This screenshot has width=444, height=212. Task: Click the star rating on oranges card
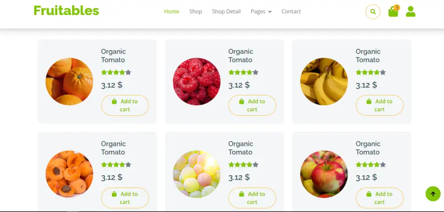(x=116, y=72)
